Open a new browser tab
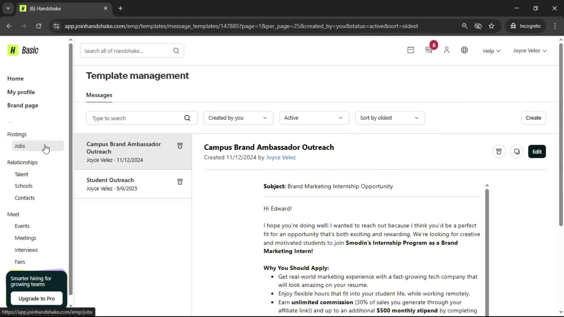564x317 pixels. click(120, 8)
